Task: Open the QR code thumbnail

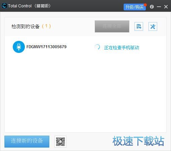Action: (60, 142)
